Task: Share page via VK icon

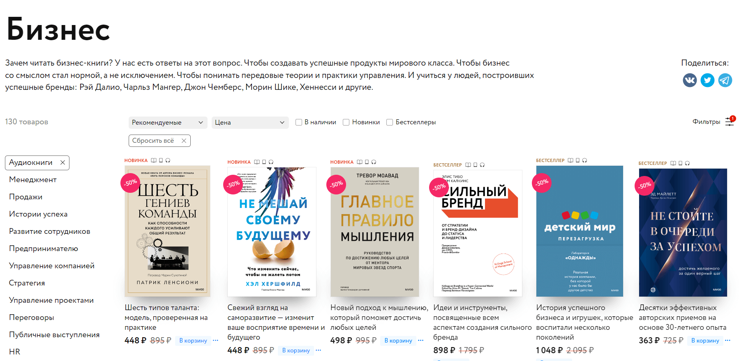Action: (690, 80)
